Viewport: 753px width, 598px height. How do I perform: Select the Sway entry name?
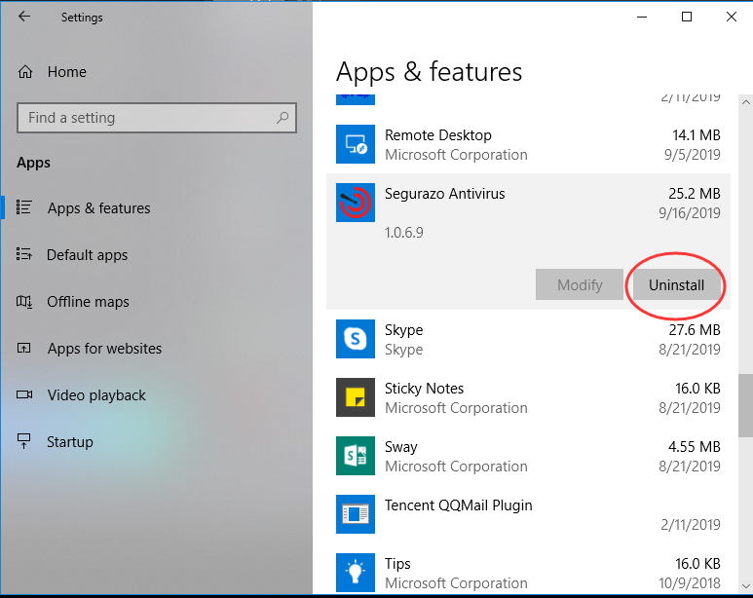click(401, 447)
